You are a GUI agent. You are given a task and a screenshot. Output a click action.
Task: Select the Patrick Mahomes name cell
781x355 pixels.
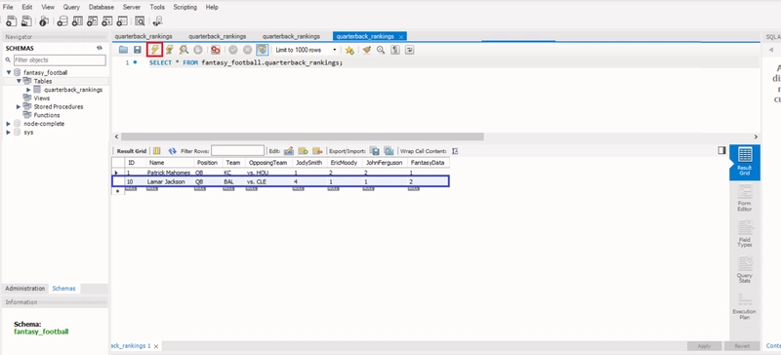(169, 173)
